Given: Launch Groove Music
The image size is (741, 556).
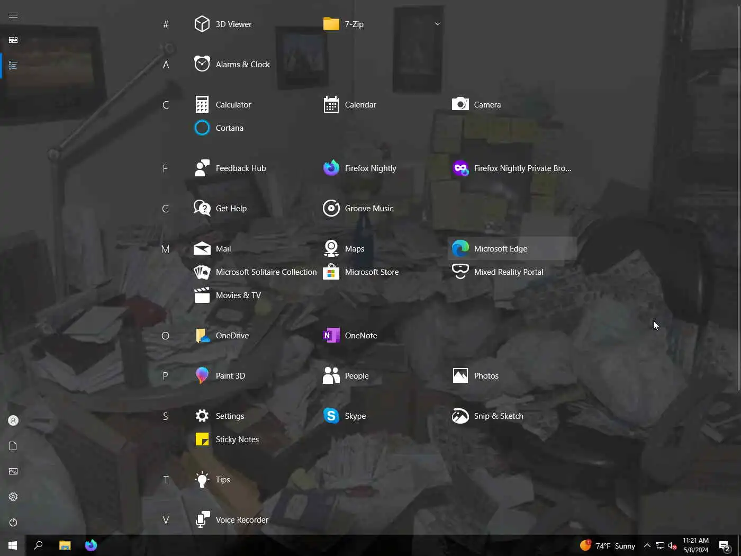Looking at the screenshot, I should 383,208.
